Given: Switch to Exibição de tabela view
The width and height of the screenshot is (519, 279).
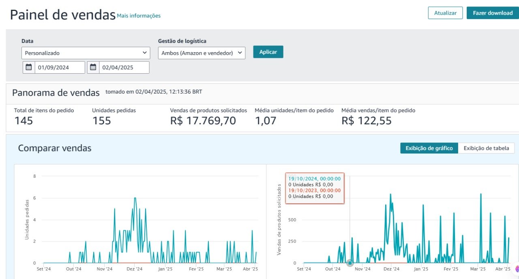Looking at the screenshot, I should [x=486, y=148].
